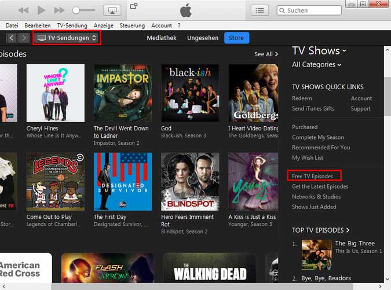Click the Account quick link in sidebar
The image size is (391, 290).
[361, 98]
